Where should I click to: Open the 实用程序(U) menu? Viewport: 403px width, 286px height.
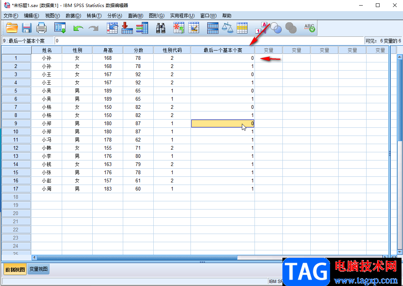pos(182,16)
